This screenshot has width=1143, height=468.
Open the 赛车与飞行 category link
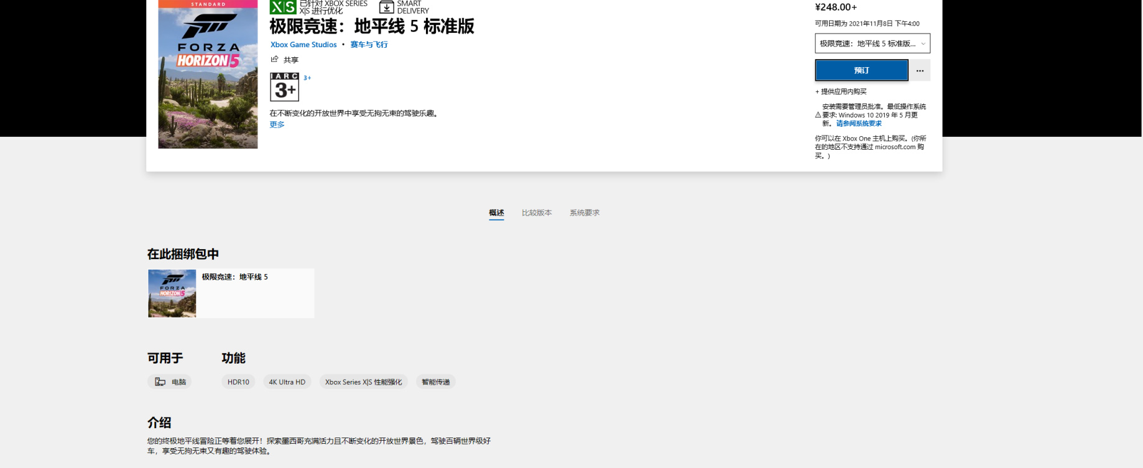[x=369, y=45]
